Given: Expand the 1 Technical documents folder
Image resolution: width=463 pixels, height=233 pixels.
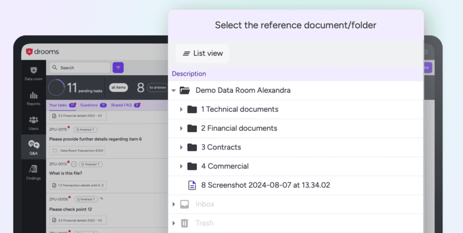Looking at the screenshot, I should pyautogui.click(x=181, y=110).
